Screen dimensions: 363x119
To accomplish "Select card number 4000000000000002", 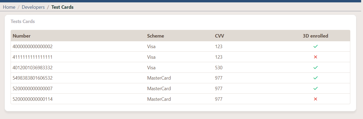I will (x=33, y=47).
